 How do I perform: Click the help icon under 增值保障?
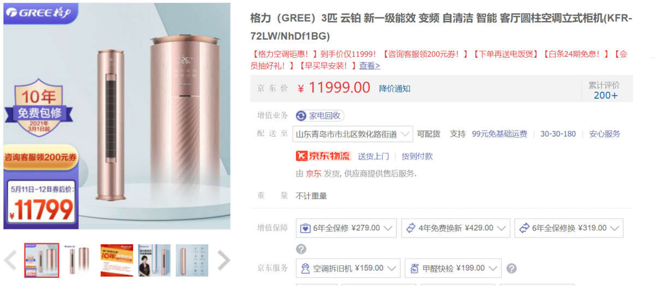[x=301, y=249]
